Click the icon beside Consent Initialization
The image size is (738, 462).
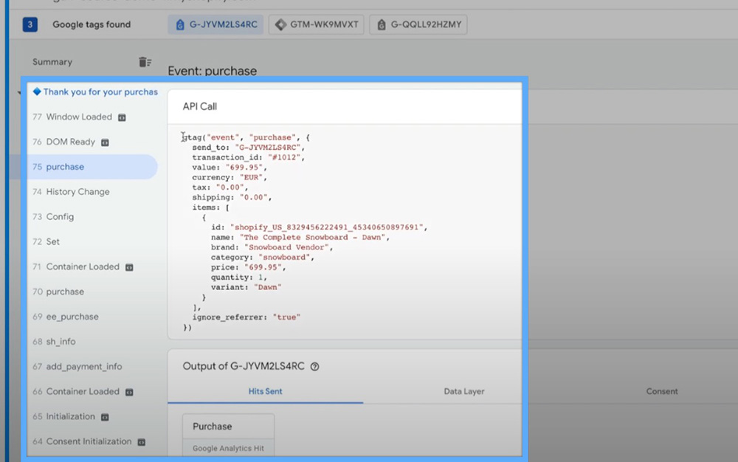click(141, 442)
